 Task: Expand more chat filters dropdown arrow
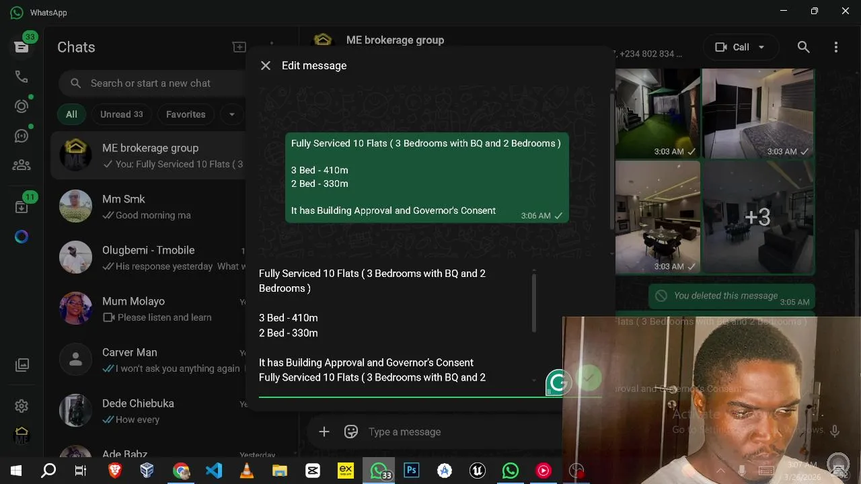(x=231, y=114)
